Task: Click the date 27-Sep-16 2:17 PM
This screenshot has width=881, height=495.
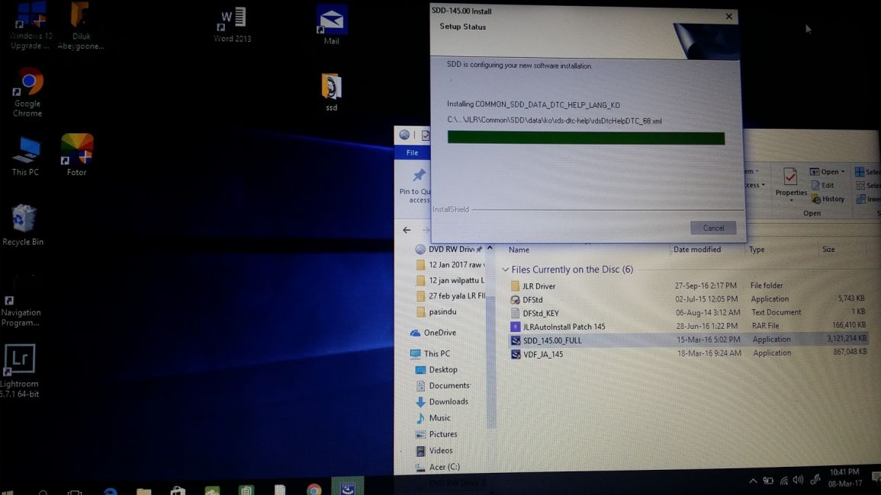Action: pos(706,285)
